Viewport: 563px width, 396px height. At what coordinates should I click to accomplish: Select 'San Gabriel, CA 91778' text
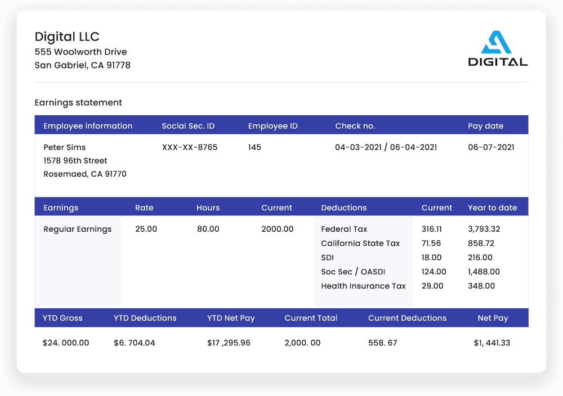(83, 65)
